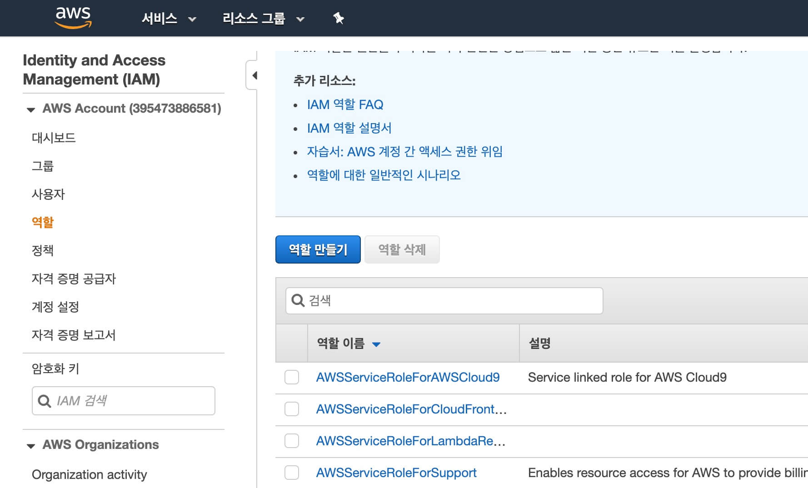Click the AWS logo home icon
This screenshot has width=808, height=488.
[x=73, y=18]
